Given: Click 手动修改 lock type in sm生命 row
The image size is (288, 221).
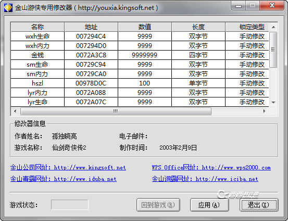Looking at the screenshot, I should pos(247,64).
